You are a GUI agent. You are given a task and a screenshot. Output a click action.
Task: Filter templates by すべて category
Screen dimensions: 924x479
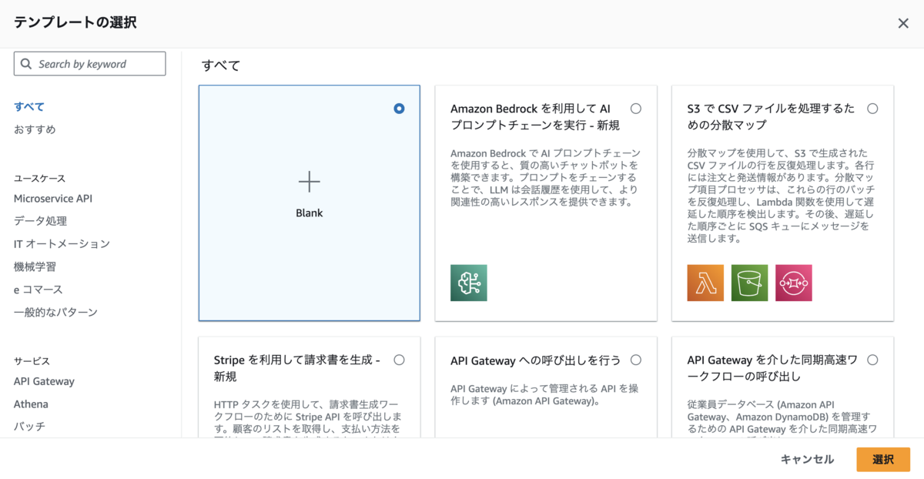click(29, 106)
